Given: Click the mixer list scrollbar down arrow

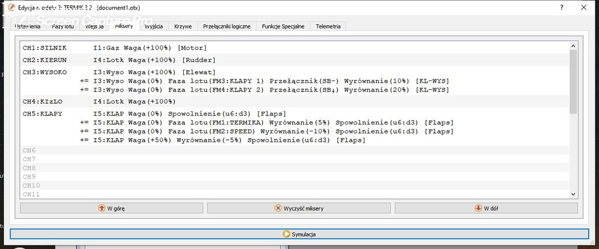Looking at the screenshot, I should click(573, 194).
